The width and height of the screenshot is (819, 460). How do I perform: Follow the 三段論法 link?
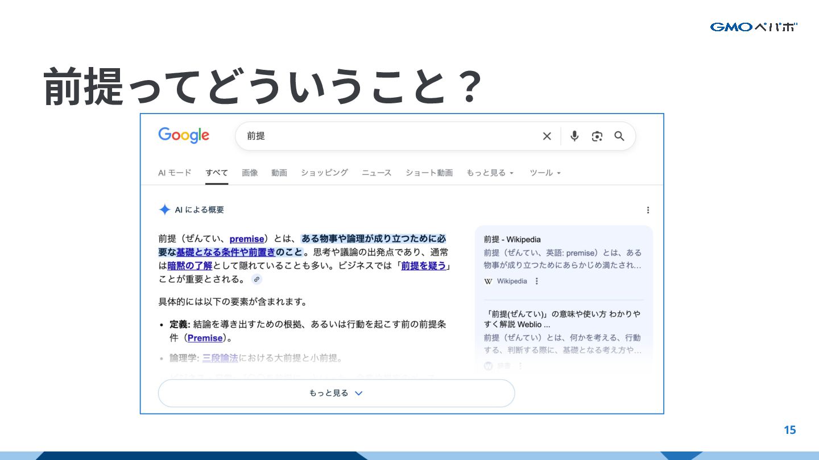tap(220, 358)
